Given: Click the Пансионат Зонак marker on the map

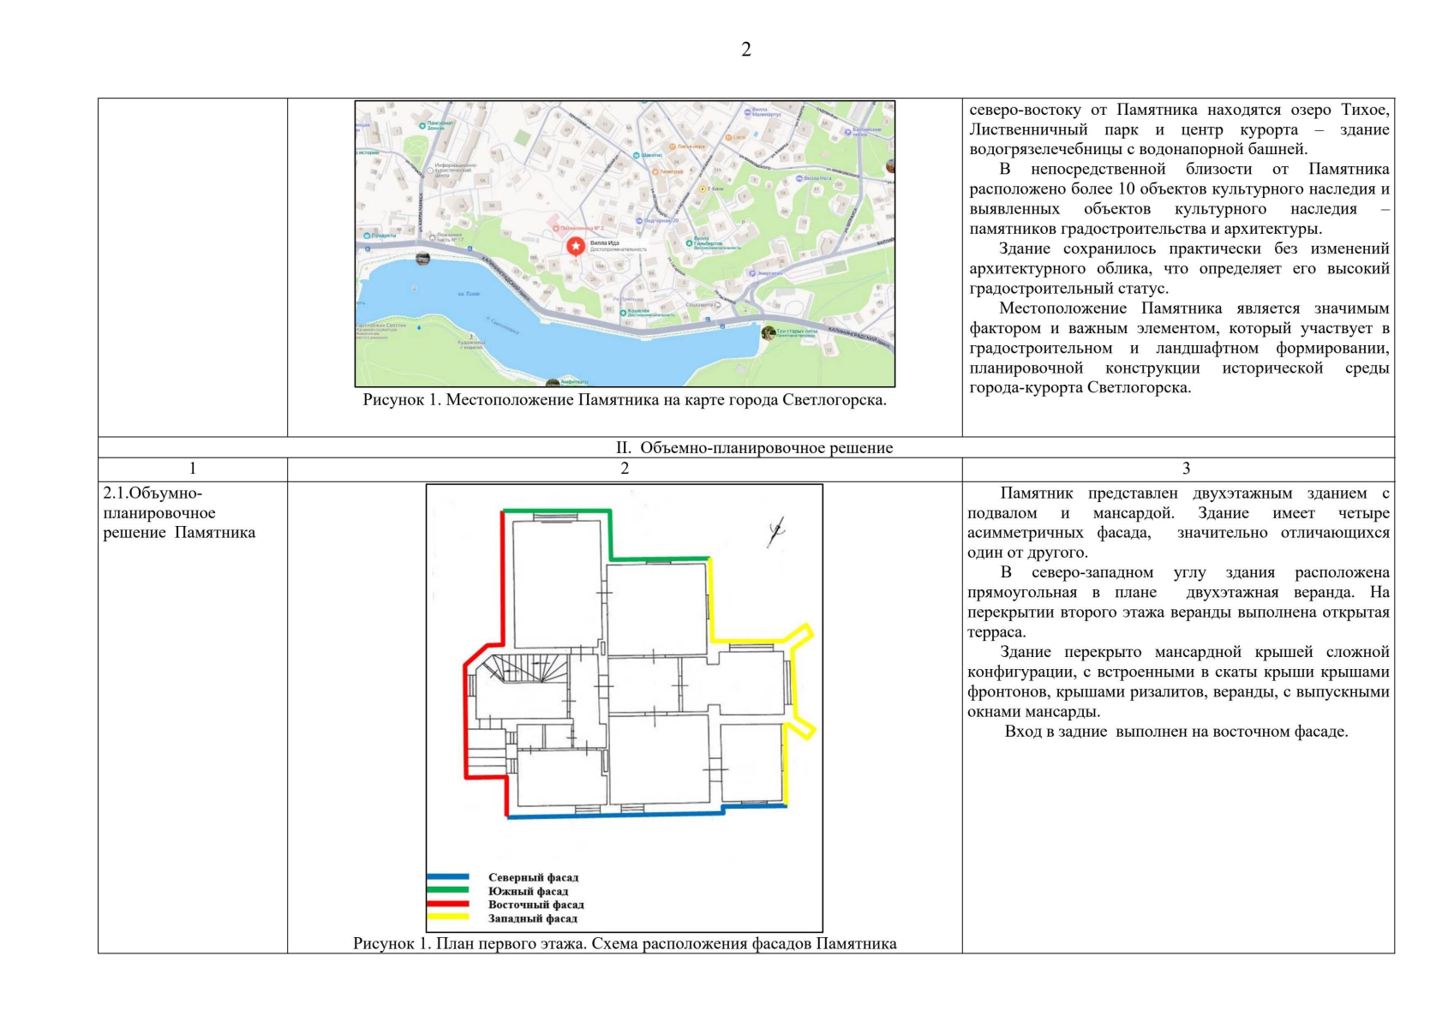Looking at the screenshot, I should pos(422,125).
